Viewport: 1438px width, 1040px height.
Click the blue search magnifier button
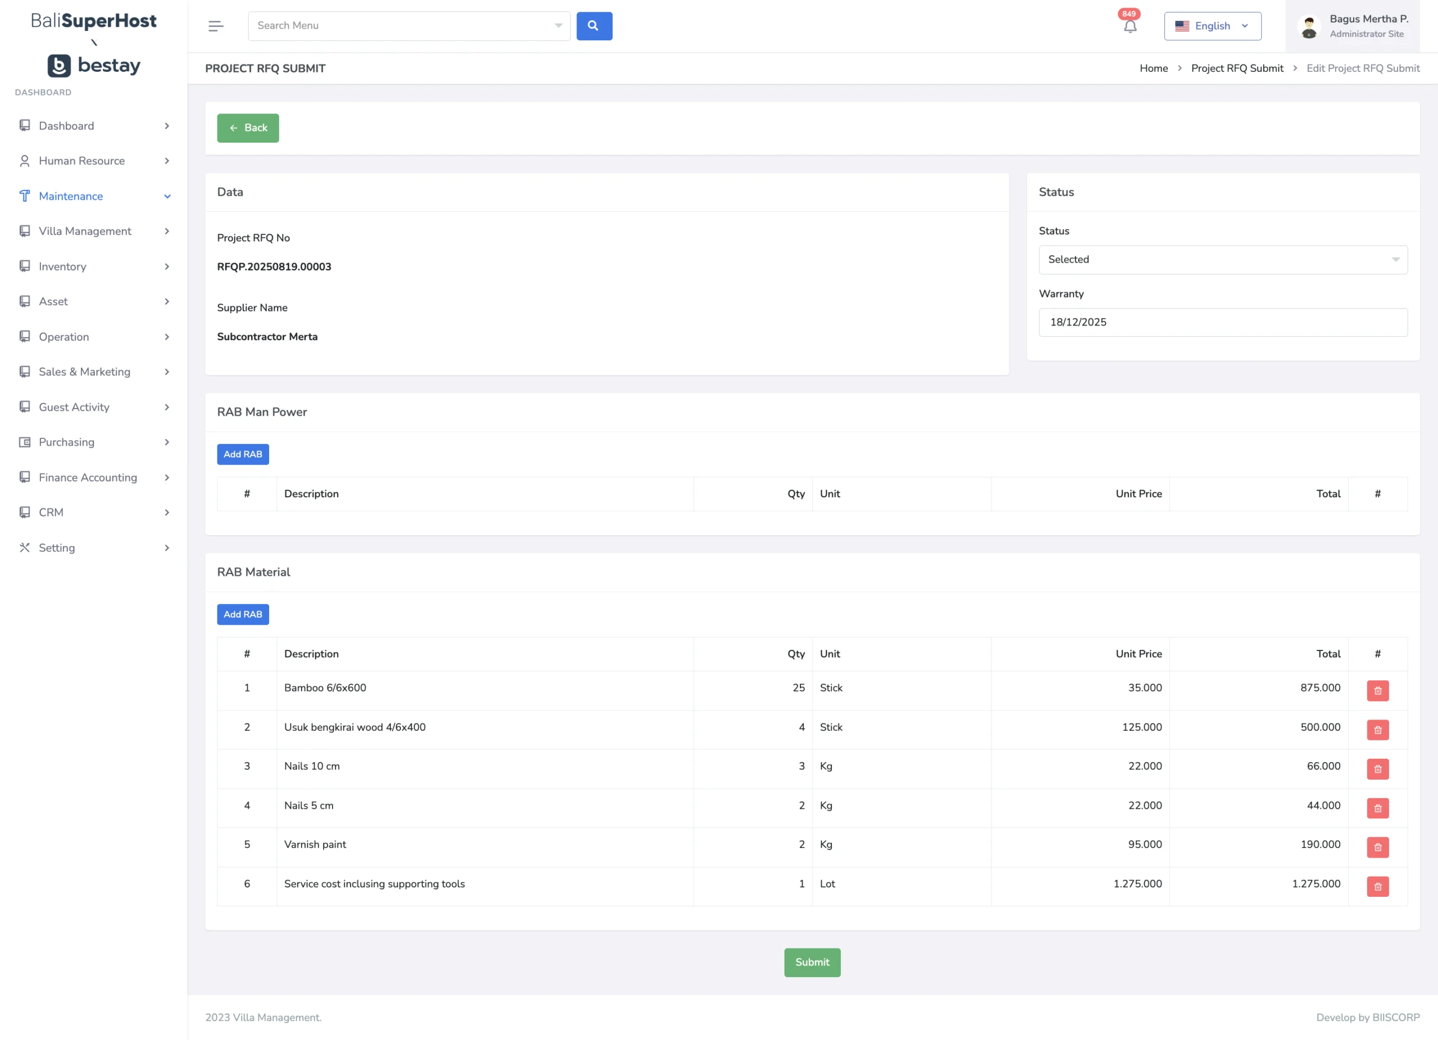(594, 26)
